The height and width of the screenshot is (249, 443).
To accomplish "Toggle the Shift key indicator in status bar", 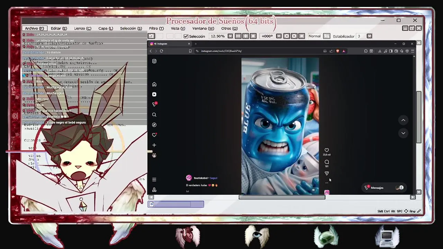I will pos(380,211).
